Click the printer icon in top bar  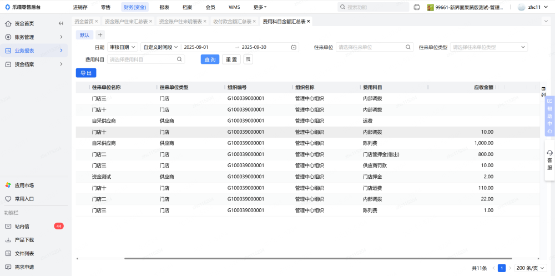417,7
